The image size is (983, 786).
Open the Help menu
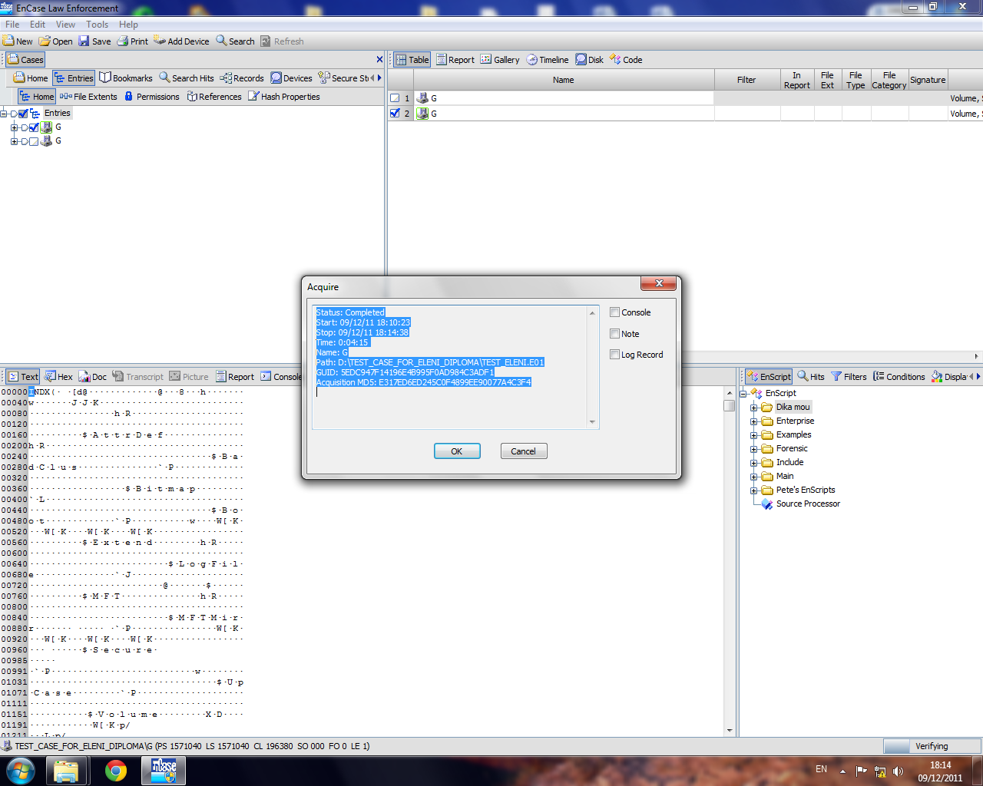[128, 25]
